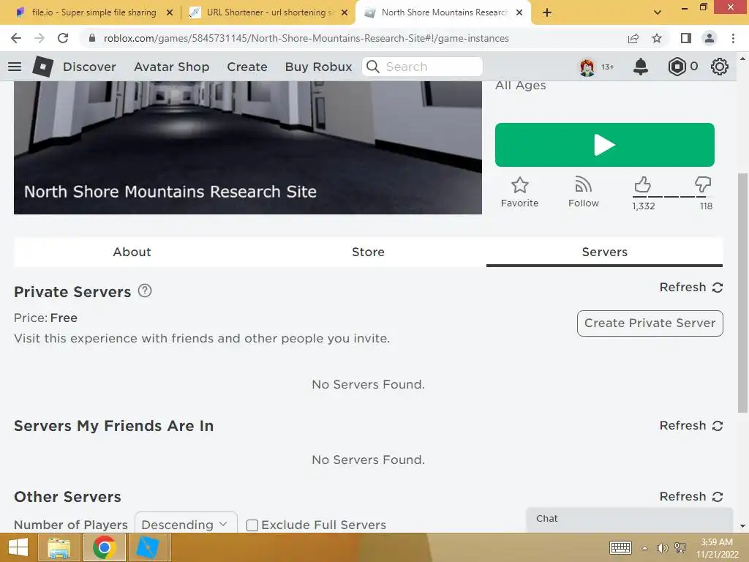Open the touch keyboard tray icon
The image size is (749, 562).
click(621, 547)
